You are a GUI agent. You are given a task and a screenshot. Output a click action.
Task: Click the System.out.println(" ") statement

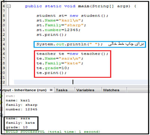point(69,44)
